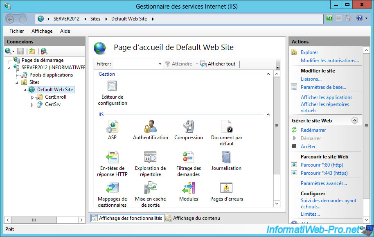This screenshot has width=374, height=237.
Task: Click the Redémarrer action link
Action: click(x=313, y=130)
